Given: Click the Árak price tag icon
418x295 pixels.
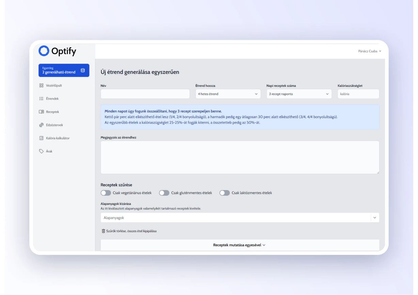Looking at the screenshot, I should coord(41,151).
